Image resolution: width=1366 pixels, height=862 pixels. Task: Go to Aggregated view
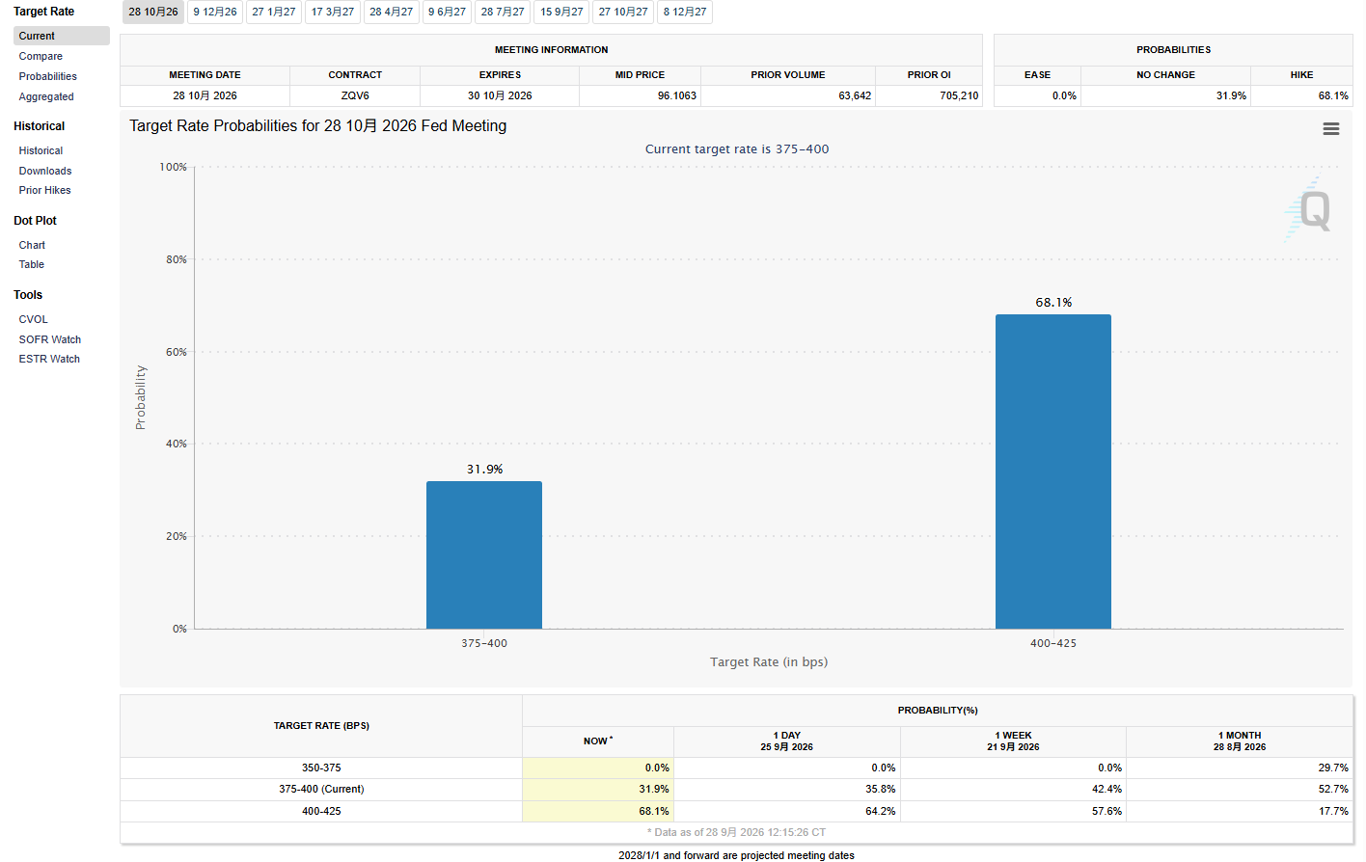[46, 96]
